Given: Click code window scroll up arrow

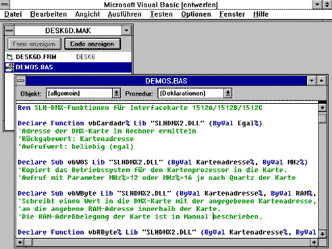Looking at the screenshot, I should pos(322,107).
